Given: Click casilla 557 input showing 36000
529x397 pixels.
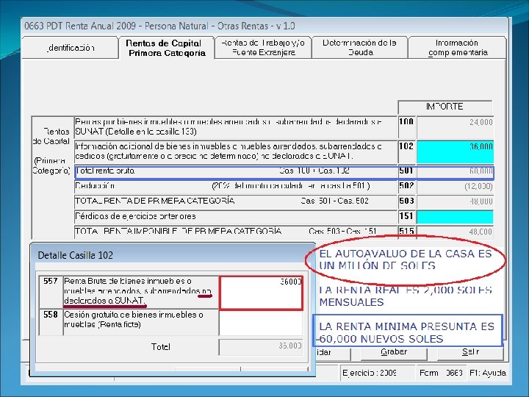Looking at the screenshot, I should tap(261, 293).
